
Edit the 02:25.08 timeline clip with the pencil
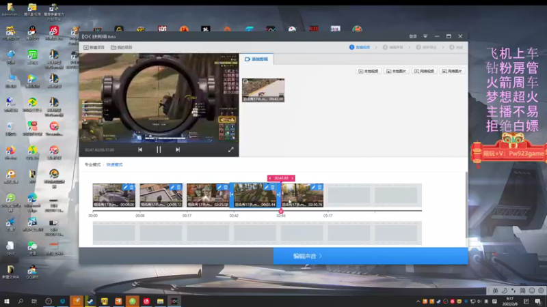pos(219,187)
